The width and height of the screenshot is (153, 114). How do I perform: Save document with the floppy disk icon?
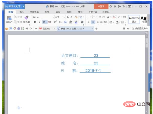[x=11, y=29]
